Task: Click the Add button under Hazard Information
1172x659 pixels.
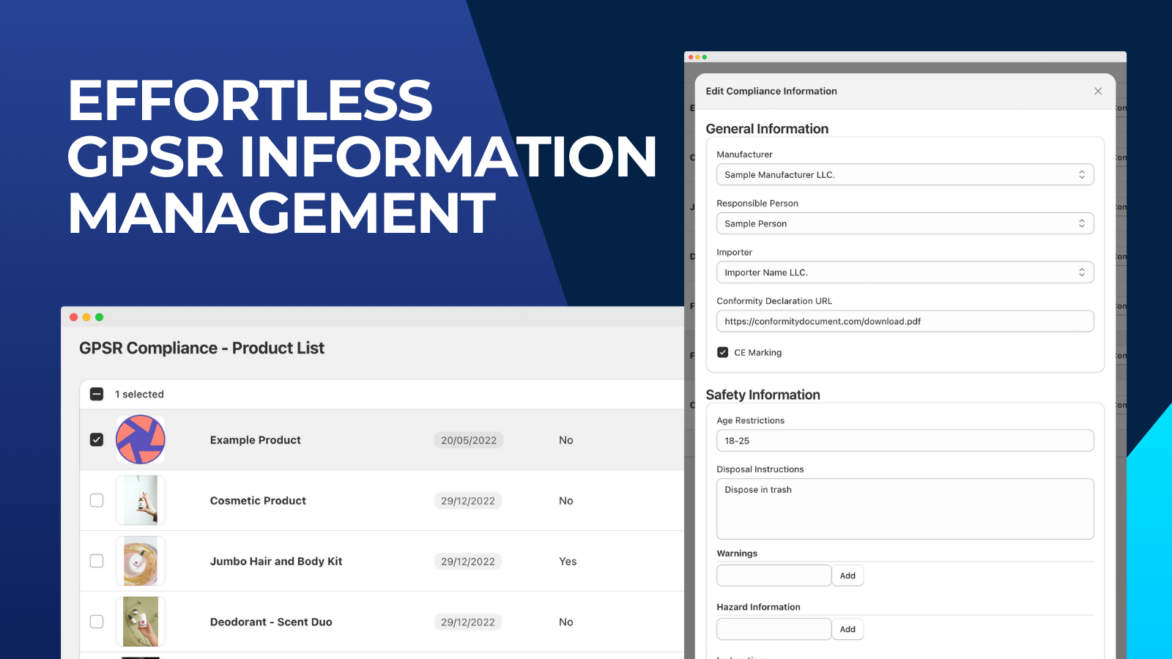Action: [x=848, y=629]
